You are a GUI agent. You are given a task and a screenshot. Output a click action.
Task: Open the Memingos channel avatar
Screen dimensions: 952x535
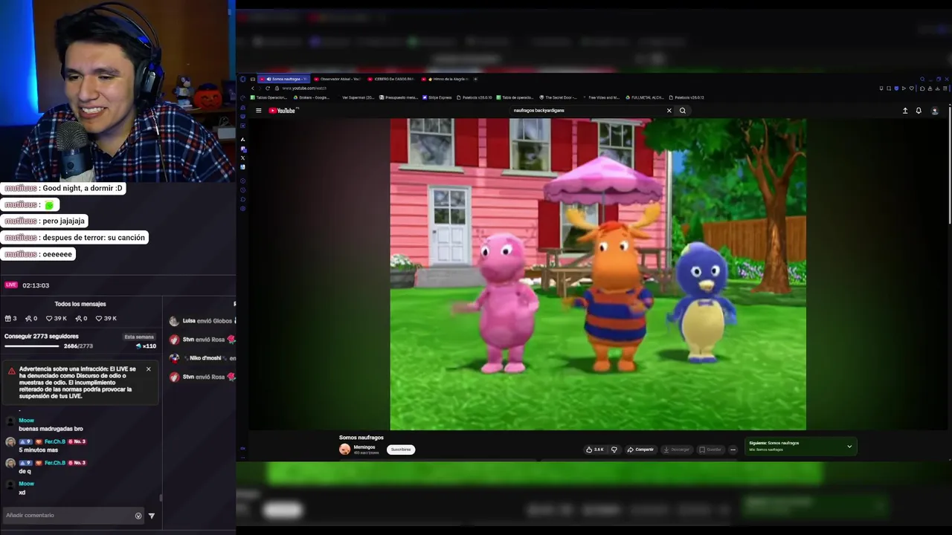point(344,450)
